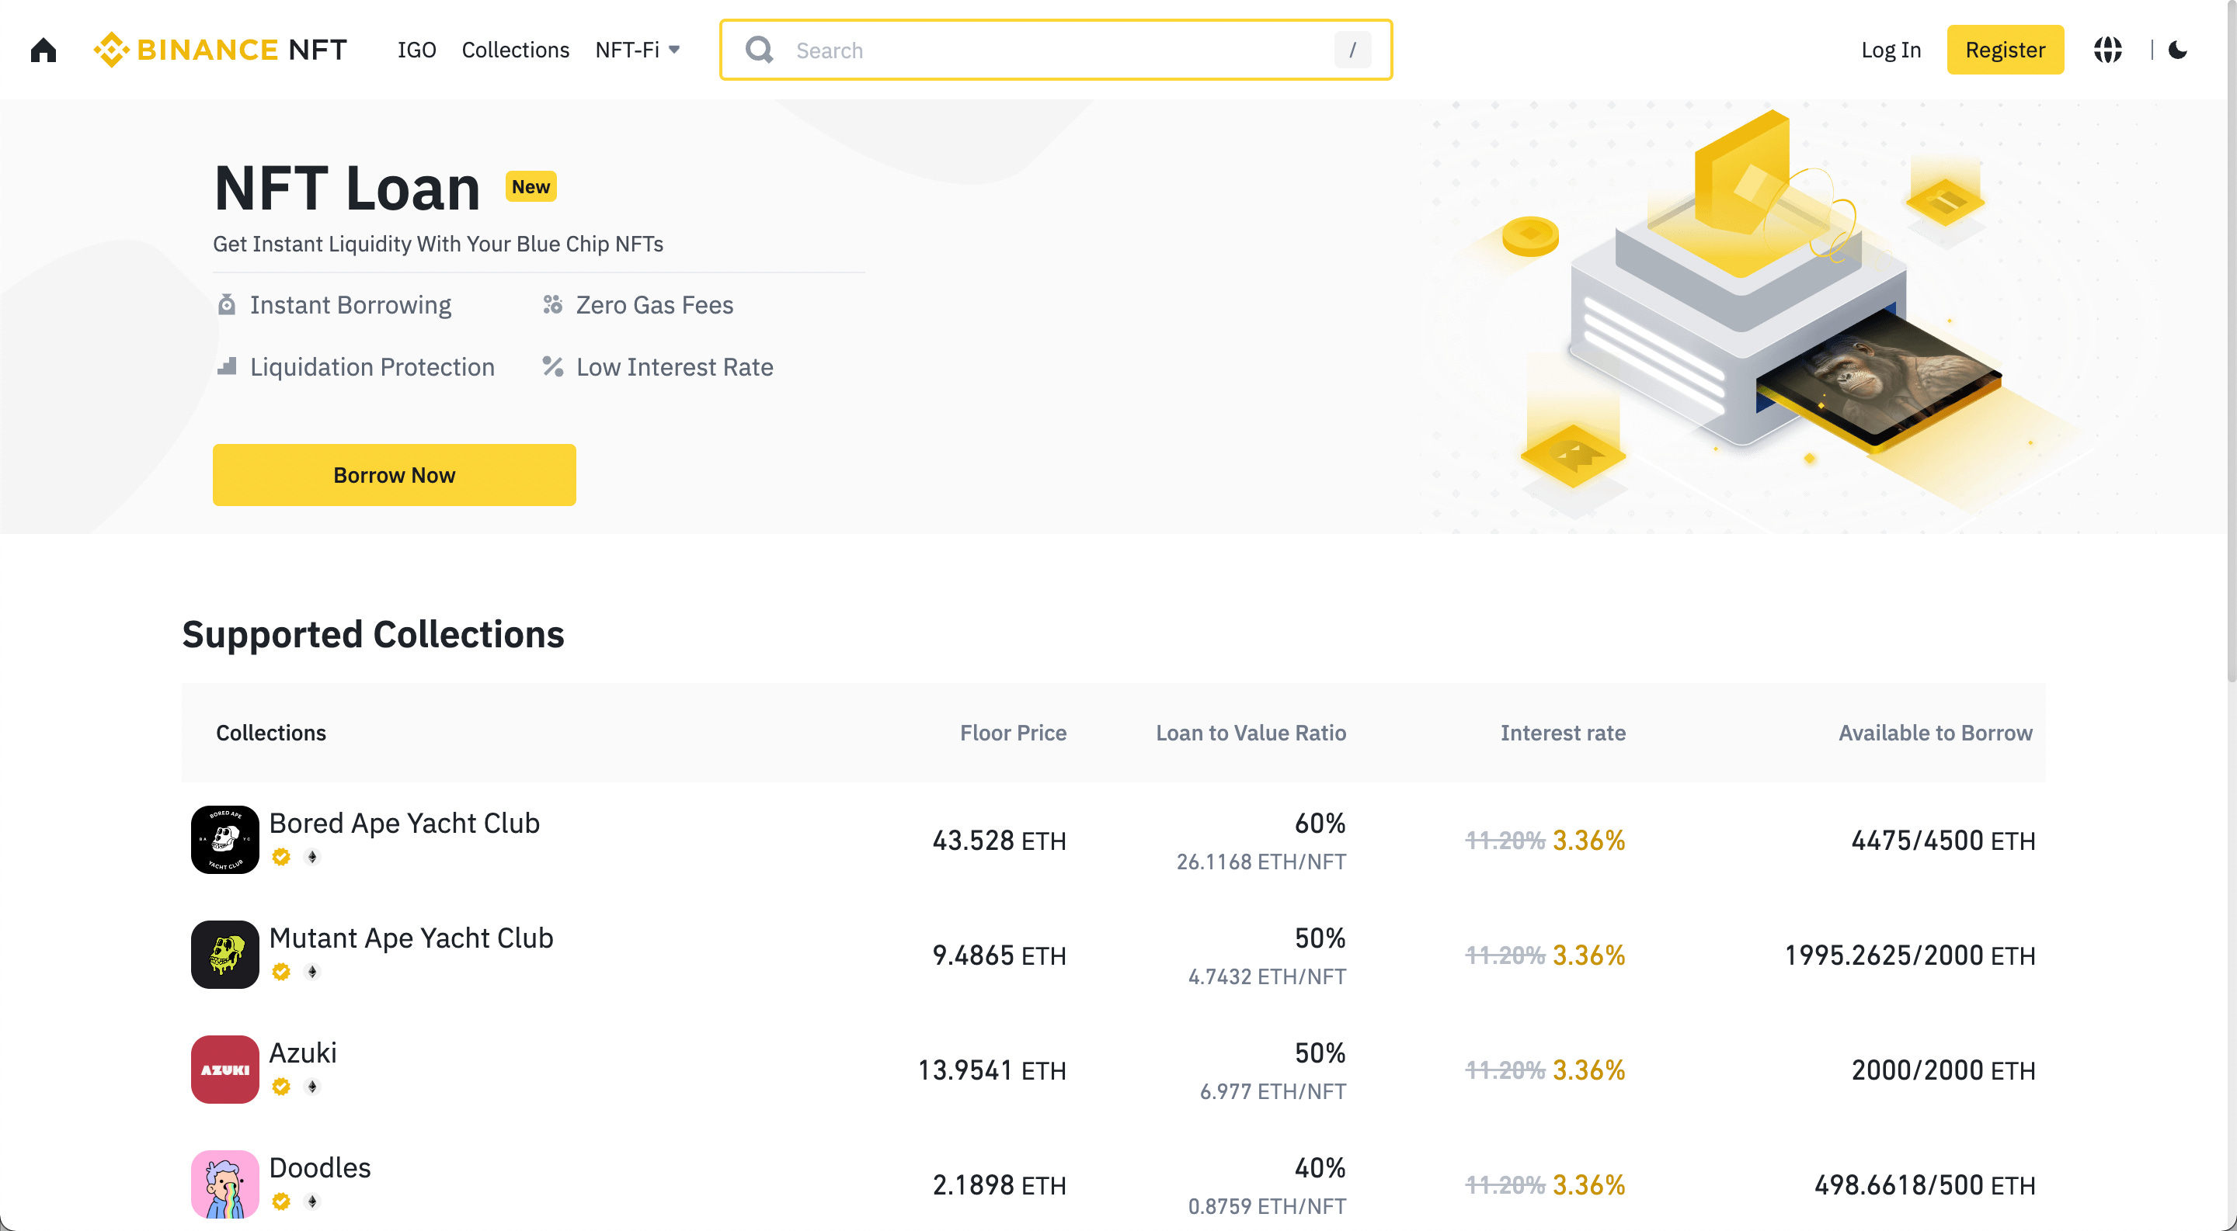Focus the Search input field
Image resolution: width=2237 pixels, height=1231 pixels.
point(1056,50)
